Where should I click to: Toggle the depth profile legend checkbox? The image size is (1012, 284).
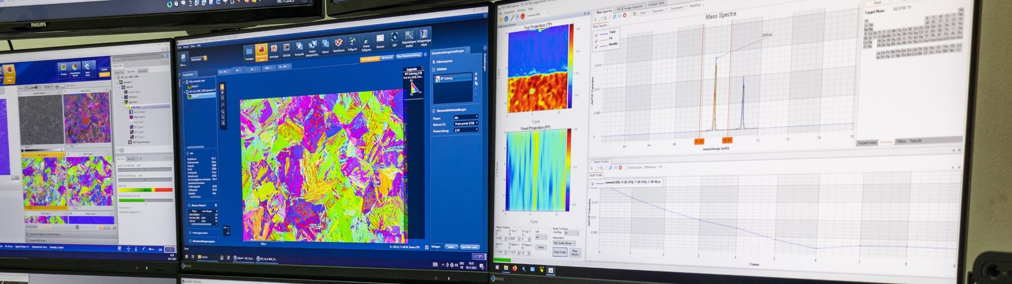click(x=593, y=184)
